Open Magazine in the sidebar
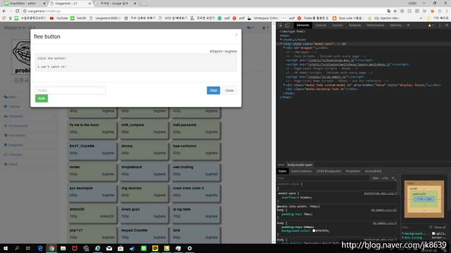 point(13,145)
